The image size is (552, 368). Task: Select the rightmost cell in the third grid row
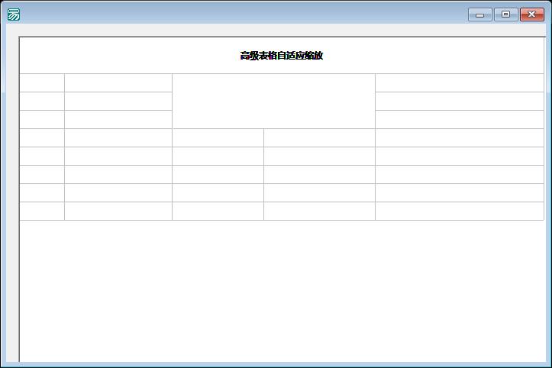pyautogui.click(x=460, y=119)
